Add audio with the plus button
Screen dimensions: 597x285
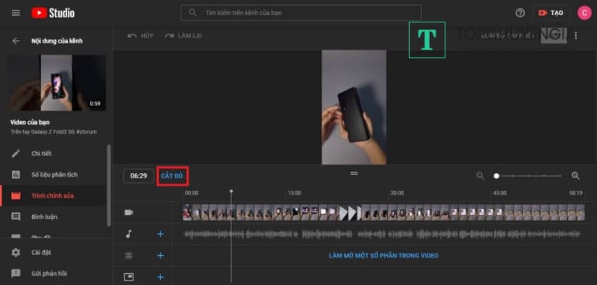point(160,234)
